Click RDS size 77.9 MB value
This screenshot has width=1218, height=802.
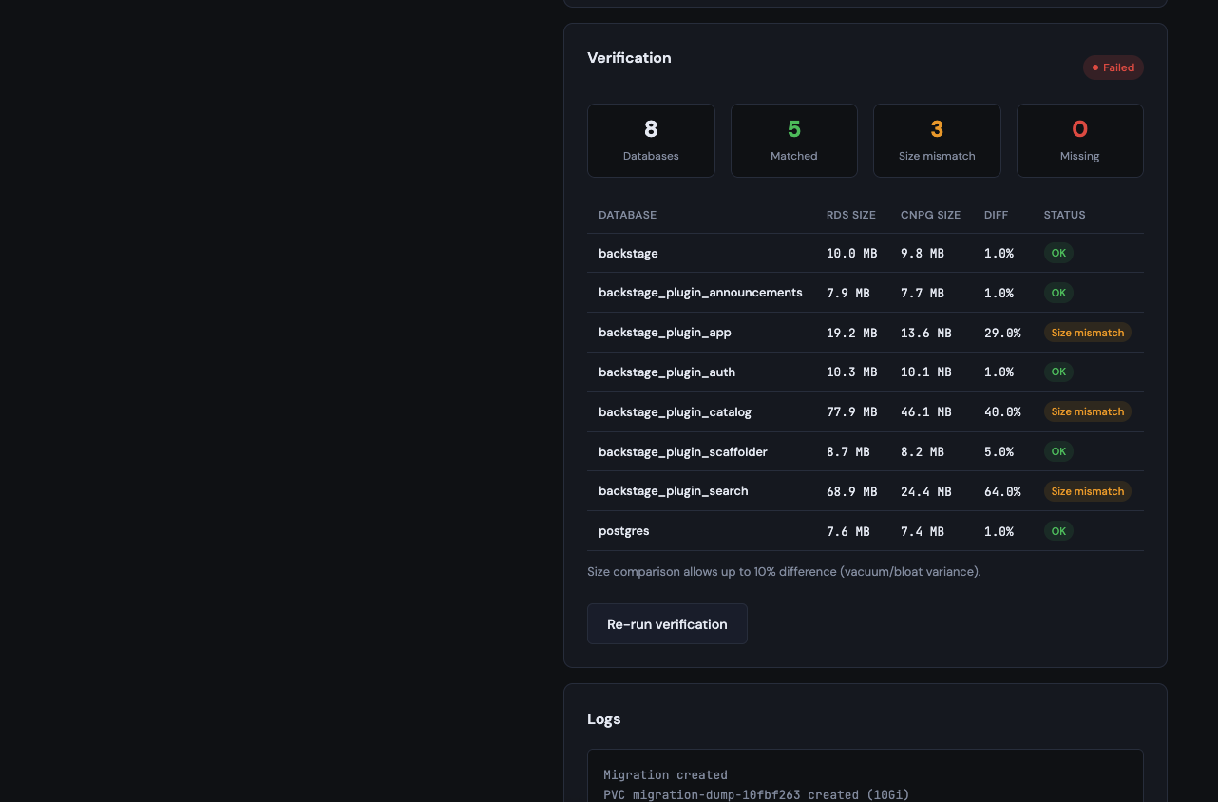click(x=851, y=412)
